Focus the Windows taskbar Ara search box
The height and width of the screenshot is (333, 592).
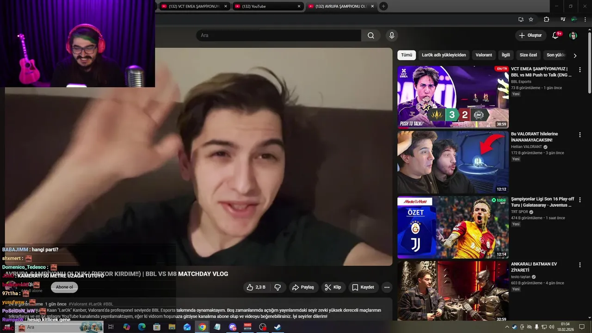pyautogui.click(x=60, y=327)
